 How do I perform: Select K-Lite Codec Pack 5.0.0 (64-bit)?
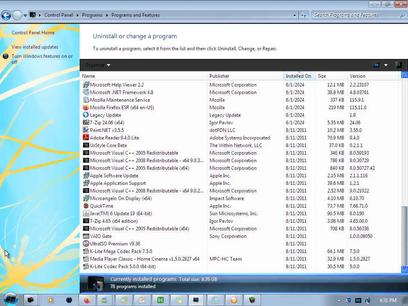pyautogui.click(x=239, y=267)
